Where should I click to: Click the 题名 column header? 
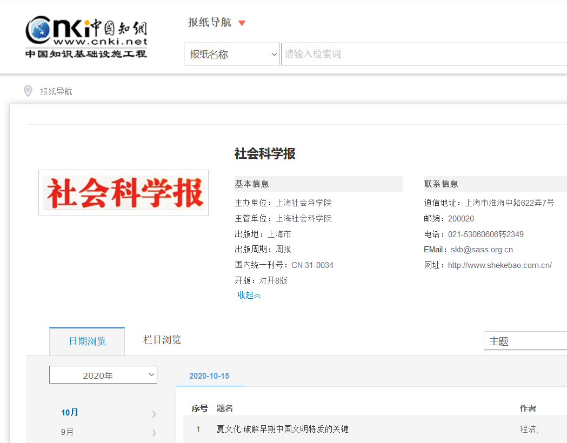click(x=224, y=408)
